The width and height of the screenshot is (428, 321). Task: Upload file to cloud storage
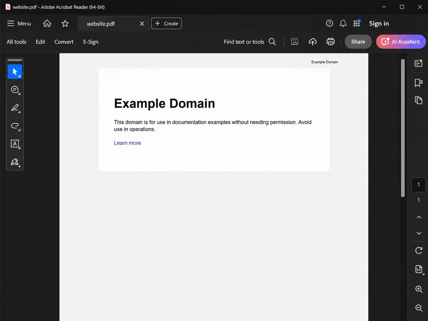313,42
